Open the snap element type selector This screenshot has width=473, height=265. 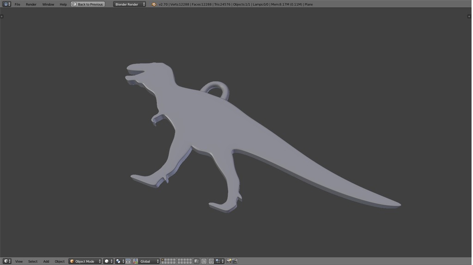coord(219,261)
